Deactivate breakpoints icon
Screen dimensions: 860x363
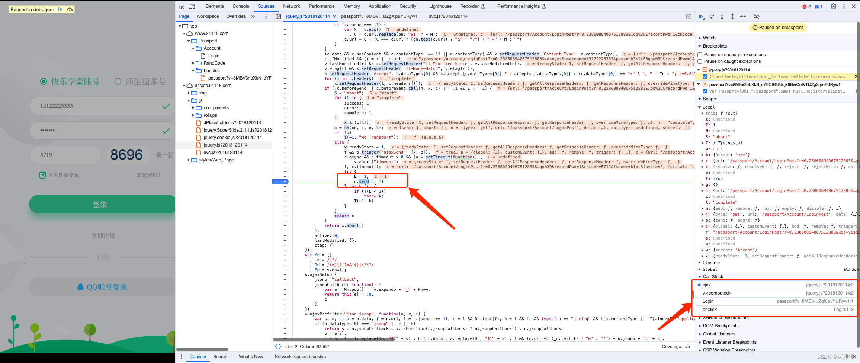(756, 16)
